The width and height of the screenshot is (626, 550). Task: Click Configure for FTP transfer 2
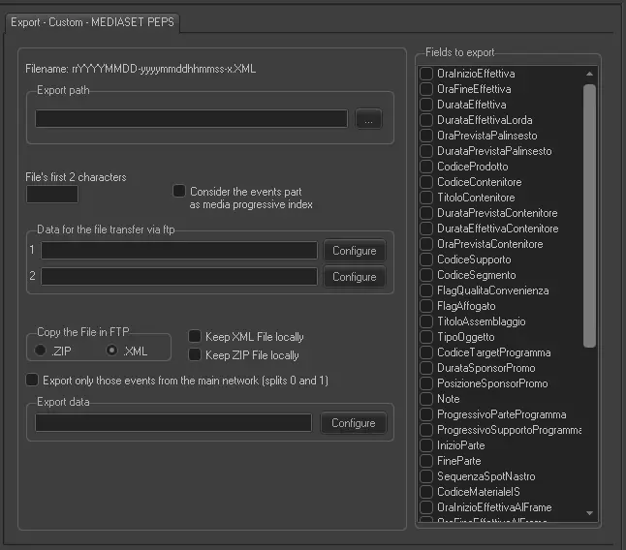[354, 277]
